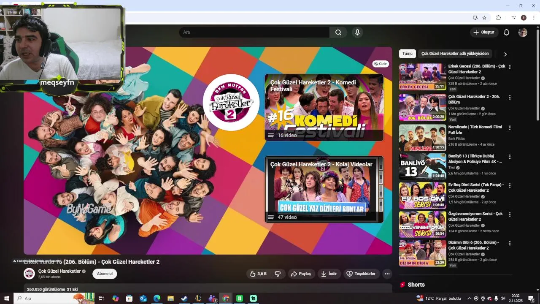Screen dimensions: 540x304
Task: Open the Çok Güzel Hareketler channel avatar
Action: pos(29,274)
